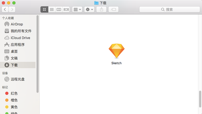202x114 pixels.
Task: Click the folder icon in the window title
Action: [x=96, y=3]
